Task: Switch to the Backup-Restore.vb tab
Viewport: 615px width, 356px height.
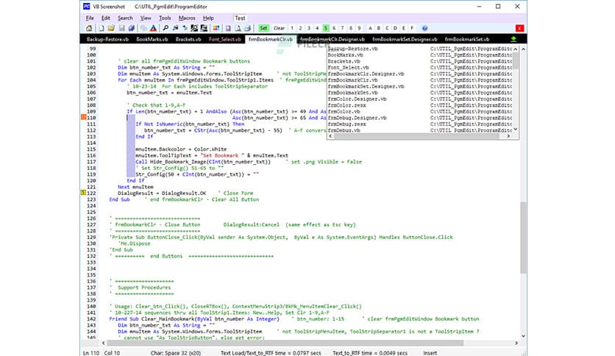Action: tap(107, 39)
